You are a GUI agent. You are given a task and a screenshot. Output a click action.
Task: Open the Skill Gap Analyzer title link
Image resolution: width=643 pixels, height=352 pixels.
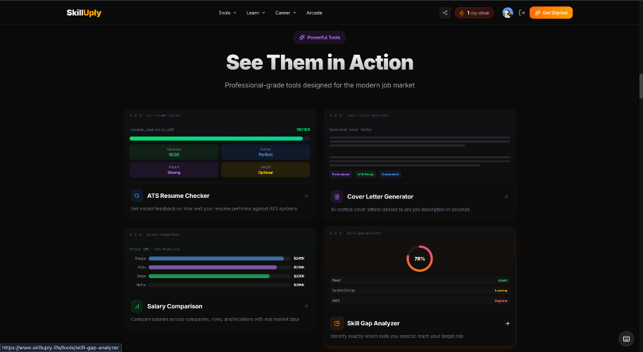coord(373,323)
